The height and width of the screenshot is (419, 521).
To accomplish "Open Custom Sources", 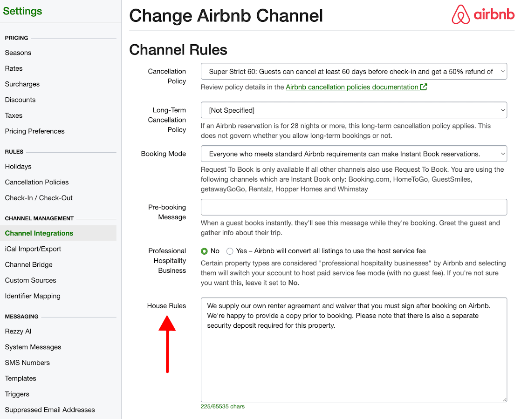I will (30, 280).
